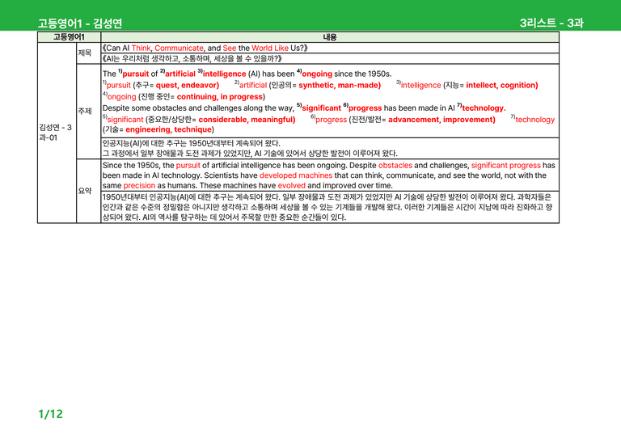Click the English title Can AI Think line

(x=205, y=48)
